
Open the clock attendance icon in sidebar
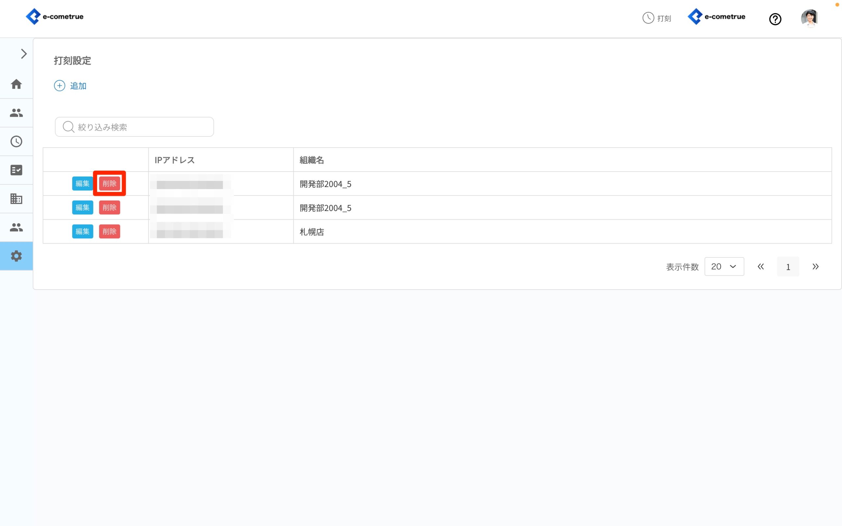coord(16,142)
